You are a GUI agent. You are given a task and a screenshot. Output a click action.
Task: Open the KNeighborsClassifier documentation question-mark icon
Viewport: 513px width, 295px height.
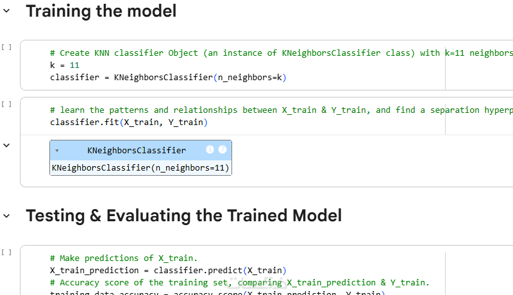pos(223,149)
